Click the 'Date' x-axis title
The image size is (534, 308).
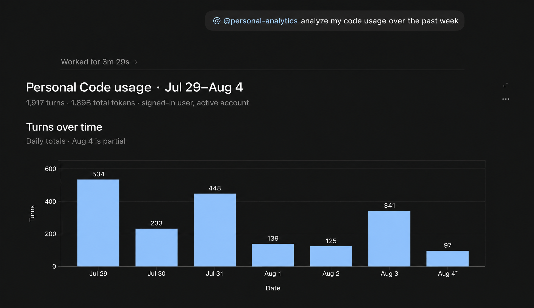tap(273, 288)
